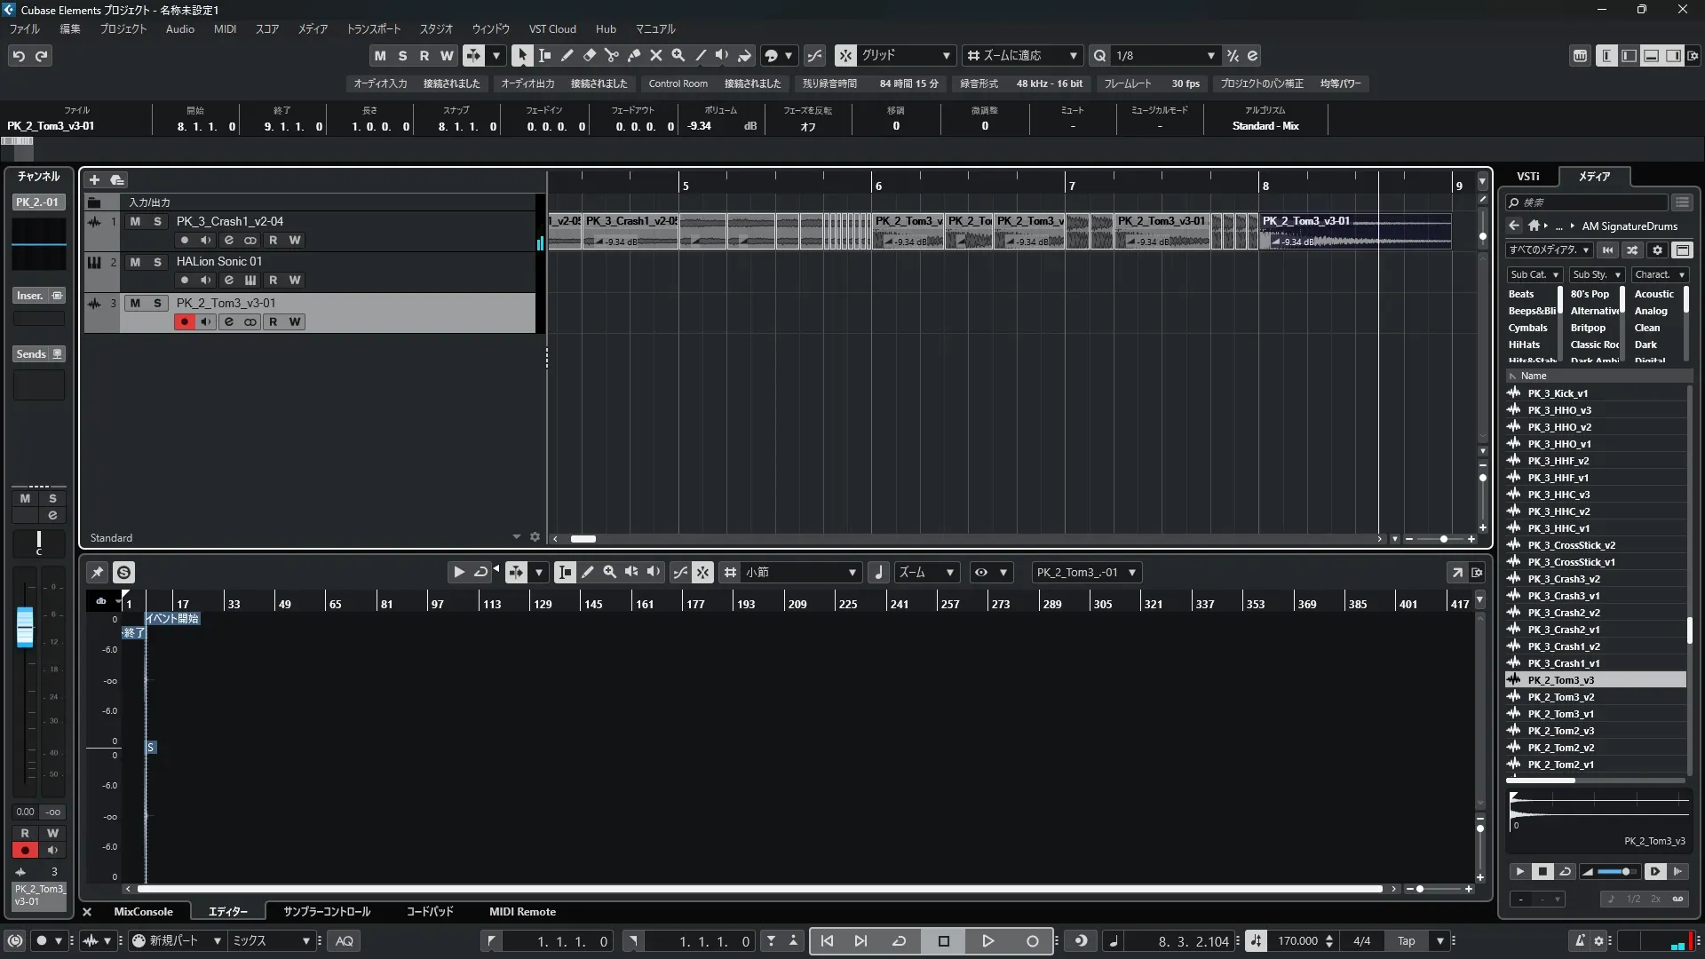Solo the HALion Sonic 01 track
This screenshot has height=959, width=1705.
[x=157, y=263]
